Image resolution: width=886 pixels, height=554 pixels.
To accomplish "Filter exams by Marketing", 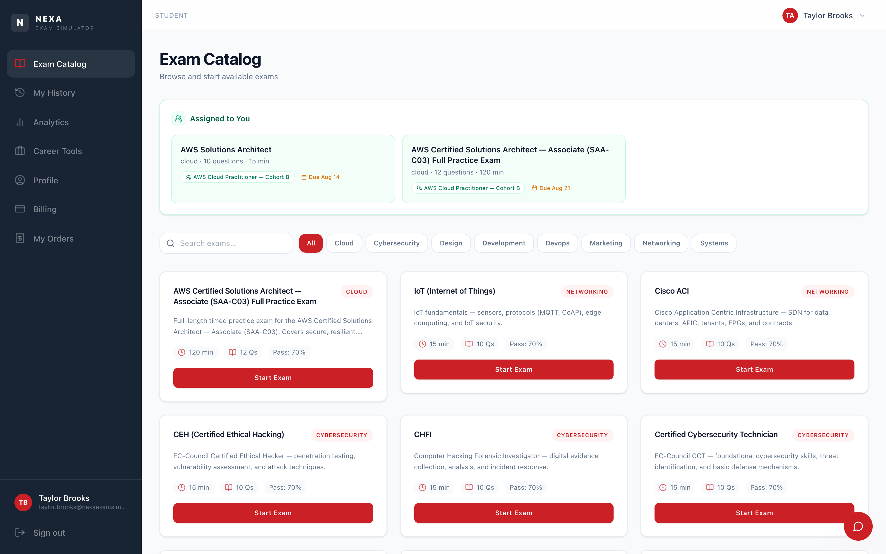I will pyautogui.click(x=606, y=243).
